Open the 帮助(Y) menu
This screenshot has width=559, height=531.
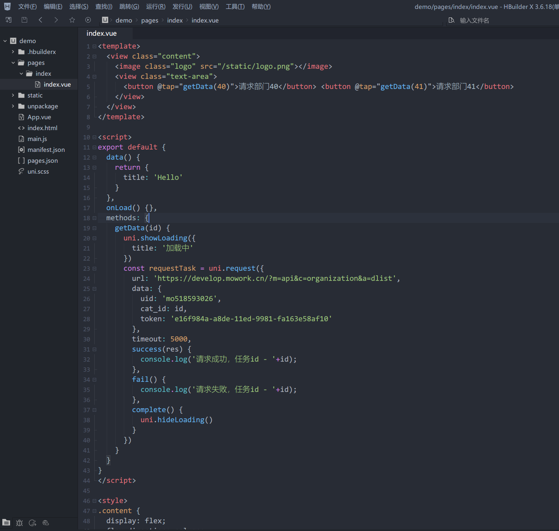click(x=261, y=7)
